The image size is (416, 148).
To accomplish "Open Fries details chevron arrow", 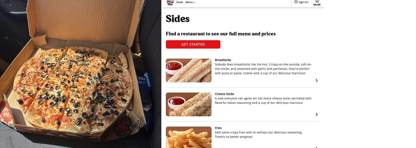I will 316,147.
